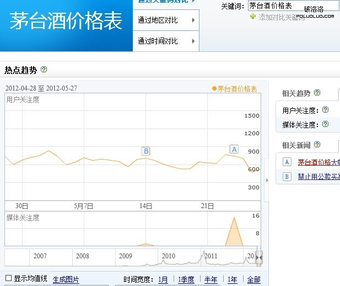This screenshot has width=340, height=286.
Task: Set time width to 1季度
Action: [186, 280]
